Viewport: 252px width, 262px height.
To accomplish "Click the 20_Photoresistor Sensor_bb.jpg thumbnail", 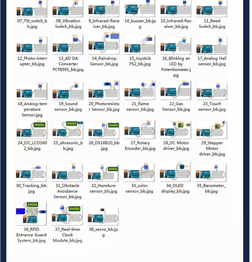I will (104, 90).
